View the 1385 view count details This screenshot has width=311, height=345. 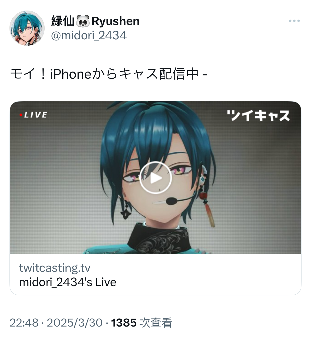(124, 323)
